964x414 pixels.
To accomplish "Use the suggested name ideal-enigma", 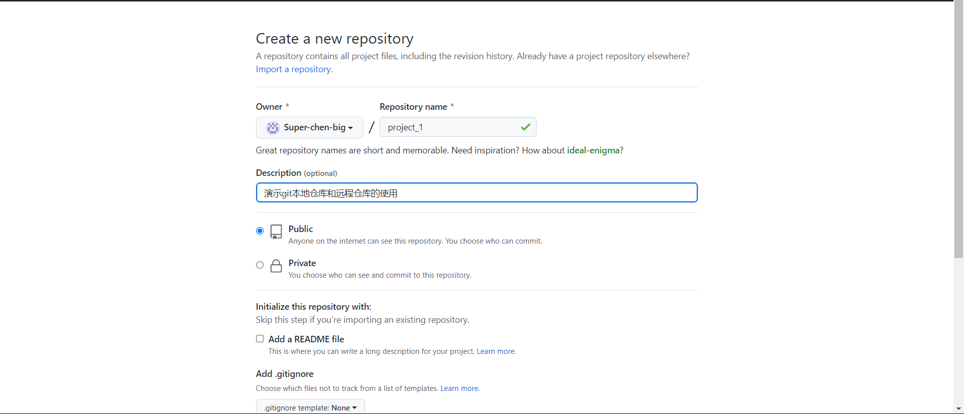I will 593,150.
